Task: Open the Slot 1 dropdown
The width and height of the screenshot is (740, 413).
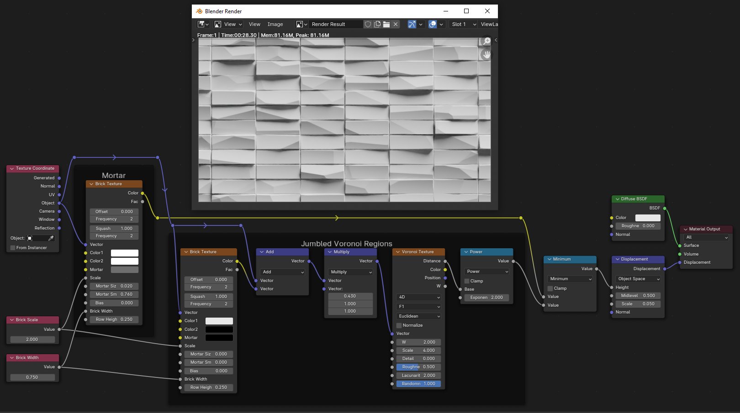Action: 463,24
